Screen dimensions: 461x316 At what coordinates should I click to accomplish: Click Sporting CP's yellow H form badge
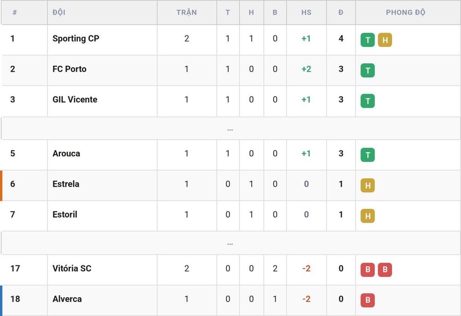coord(385,40)
